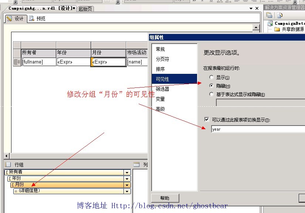Click the design surface scroll up arrow
The width and height of the screenshot is (305, 213).
256,28
